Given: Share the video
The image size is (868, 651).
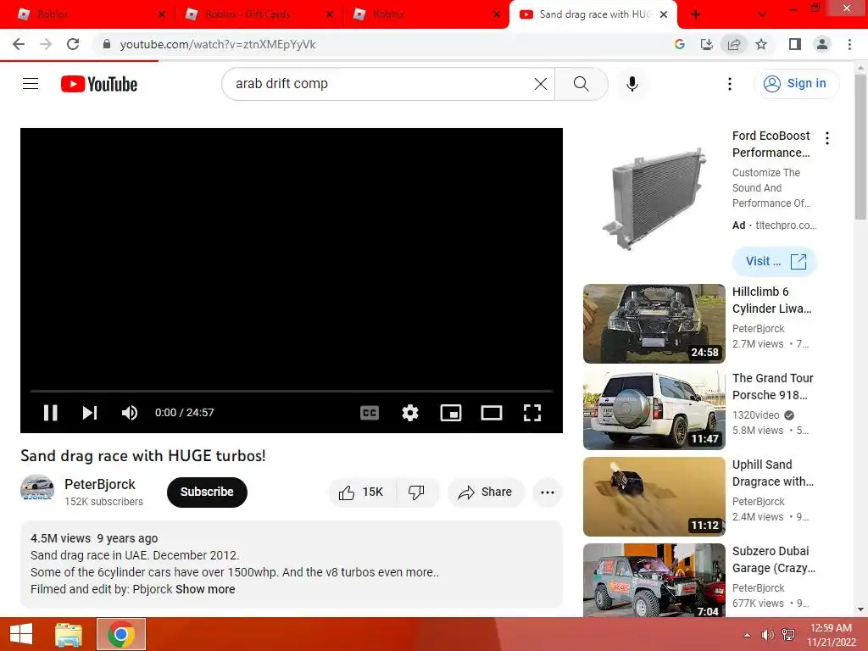Looking at the screenshot, I should click(486, 492).
